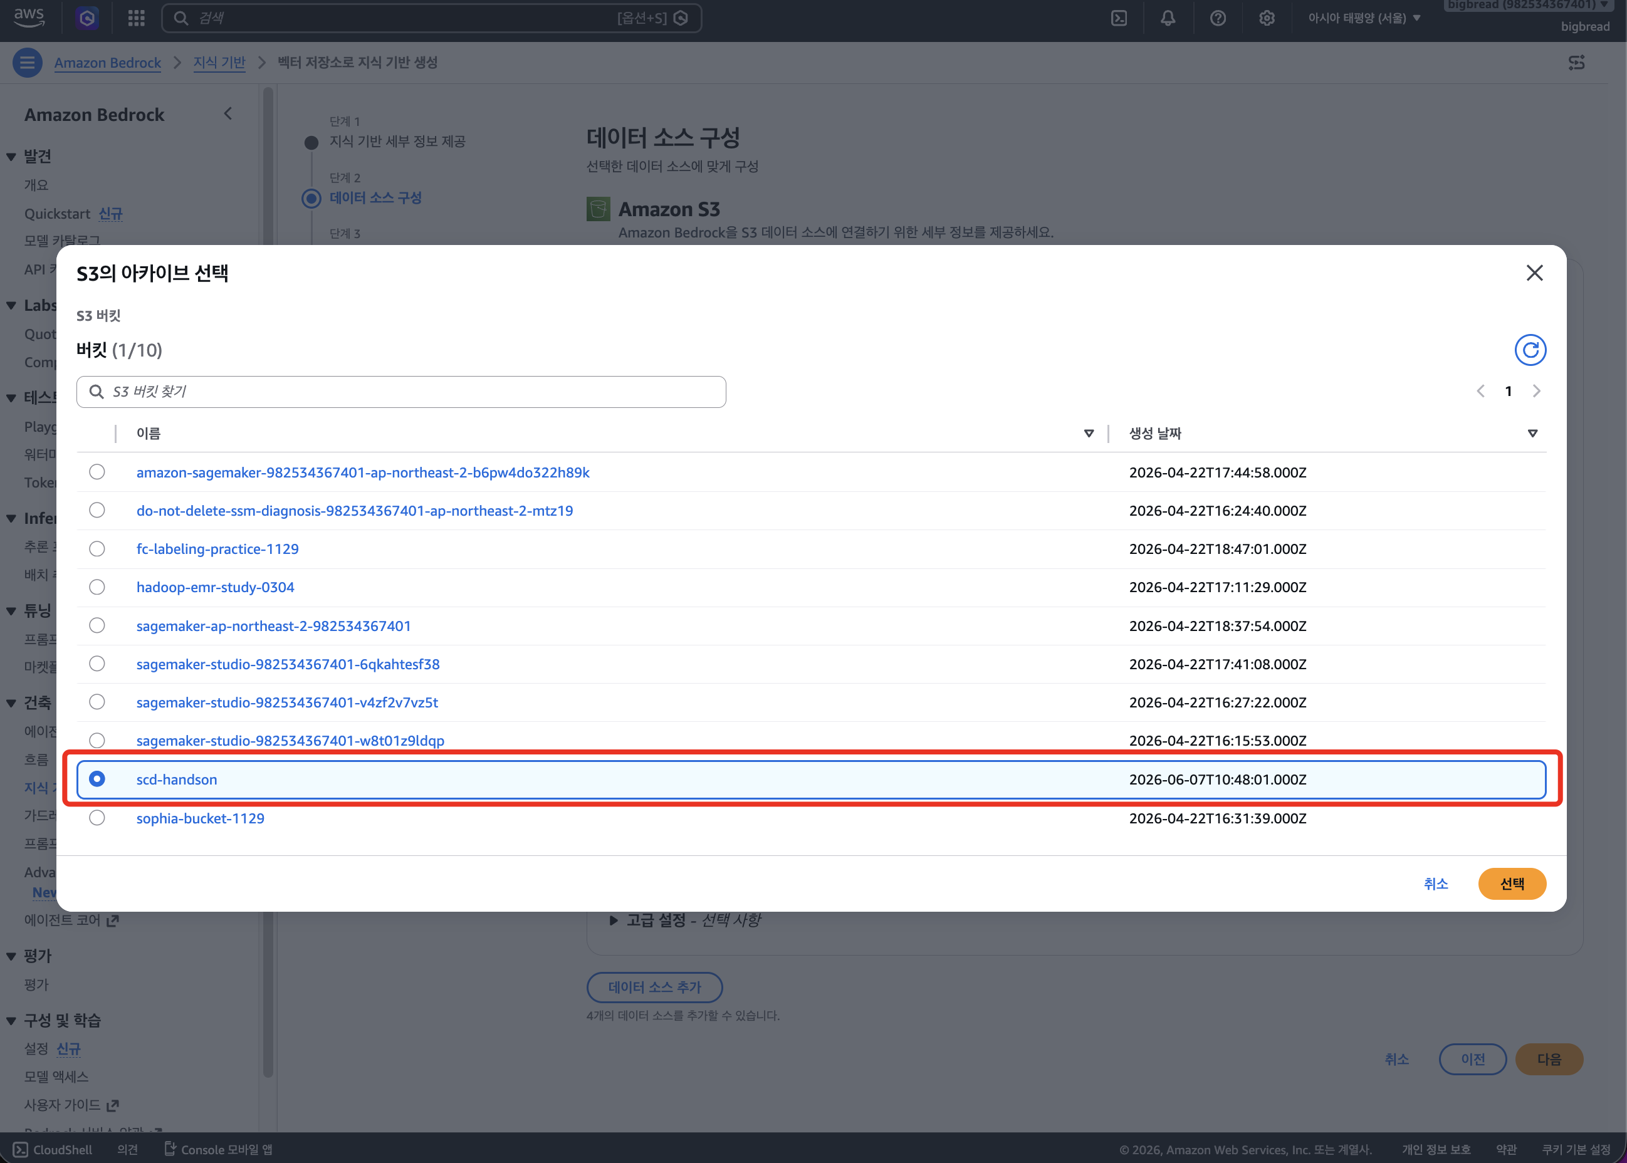The width and height of the screenshot is (1627, 1163).
Task: Click the Amazon Q icon next to AWS logo
Action: [x=87, y=18]
